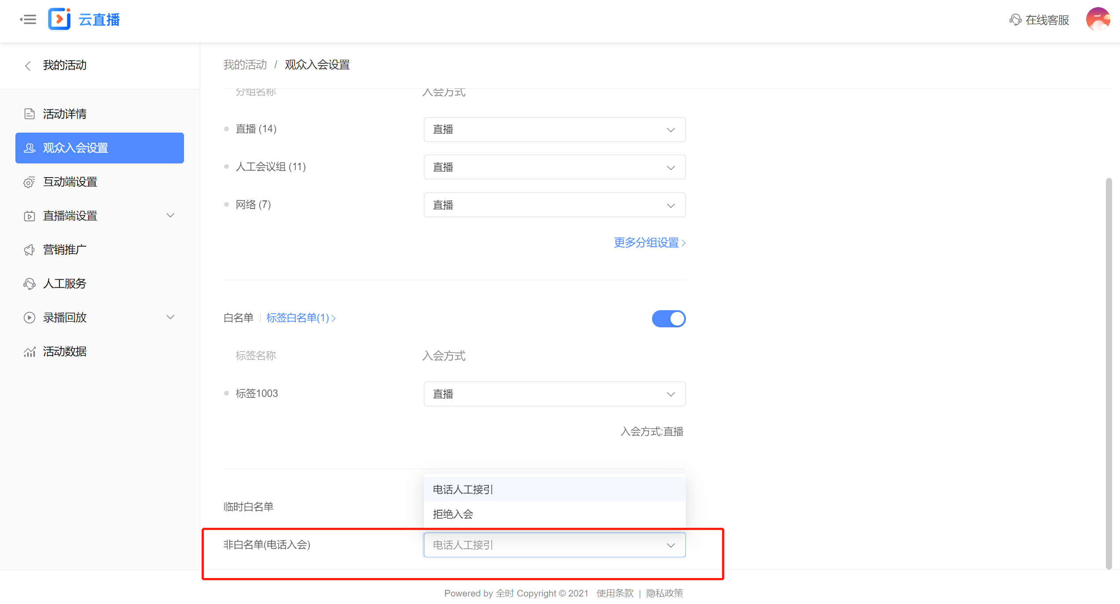Image resolution: width=1120 pixels, height=604 pixels.
Task: Open 人工服务 in the sidebar
Action: pyautogui.click(x=65, y=284)
